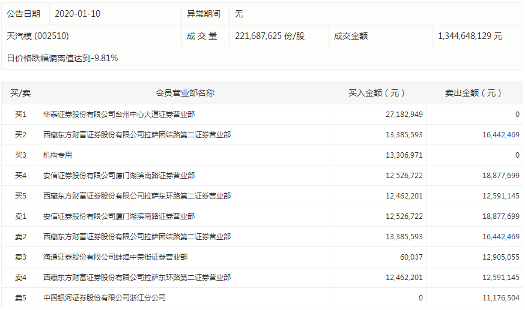
Task: Click sell amount 12,905,055
Action: [x=501, y=257]
